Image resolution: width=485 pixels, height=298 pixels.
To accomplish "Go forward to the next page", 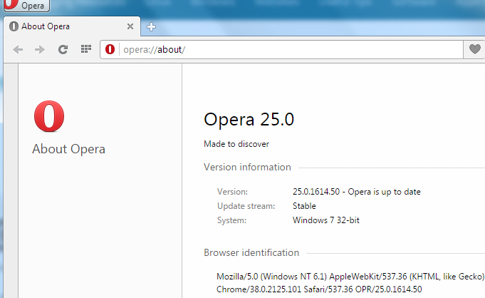I will [40, 50].
